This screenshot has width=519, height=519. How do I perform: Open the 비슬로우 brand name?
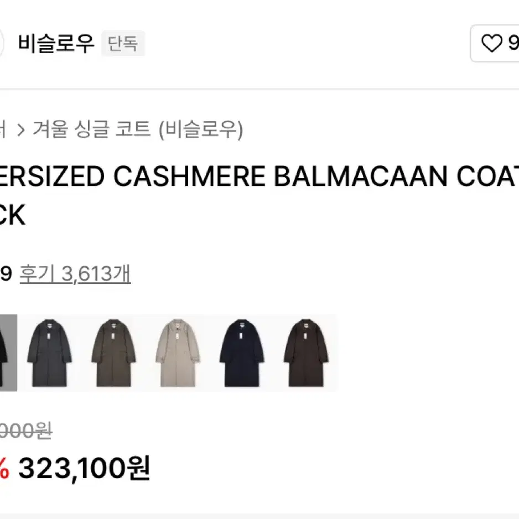pos(56,43)
